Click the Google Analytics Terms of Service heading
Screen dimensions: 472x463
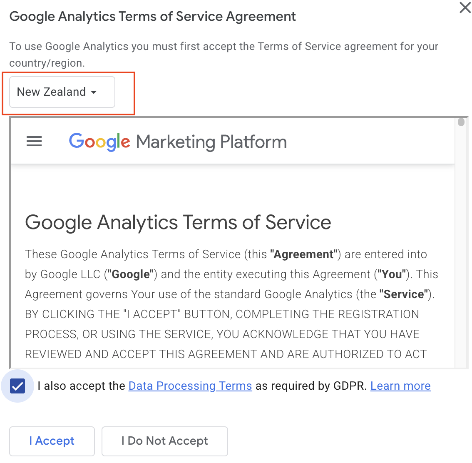pos(178,222)
